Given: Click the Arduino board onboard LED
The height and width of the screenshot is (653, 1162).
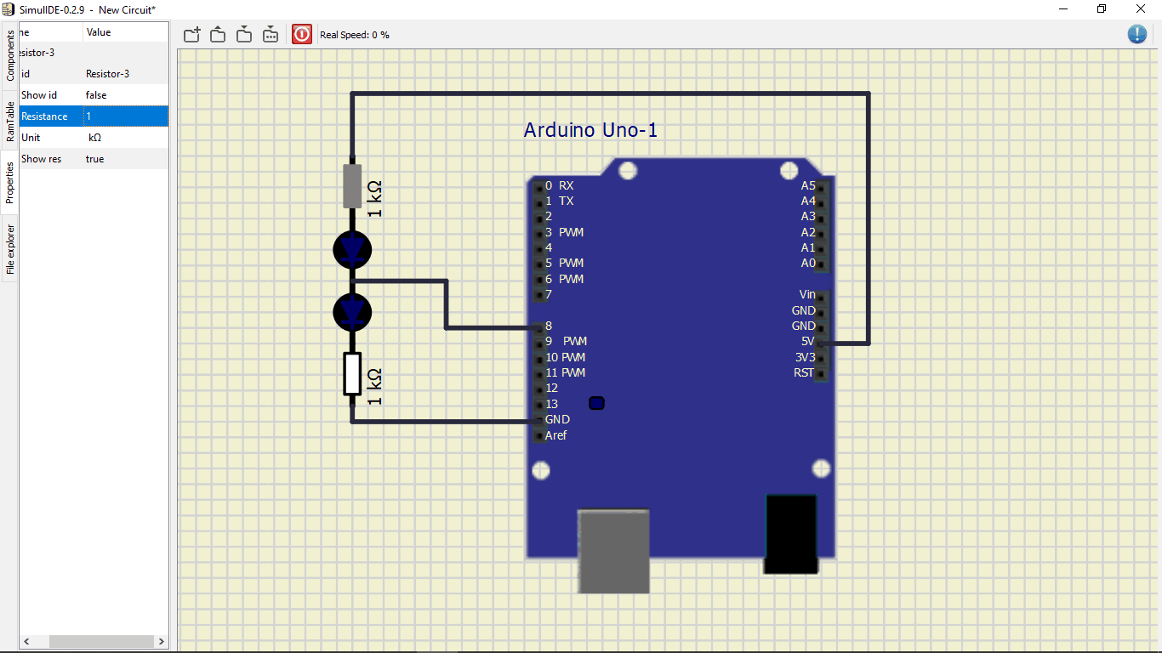Looking at the screenshot, I should 596,403.
